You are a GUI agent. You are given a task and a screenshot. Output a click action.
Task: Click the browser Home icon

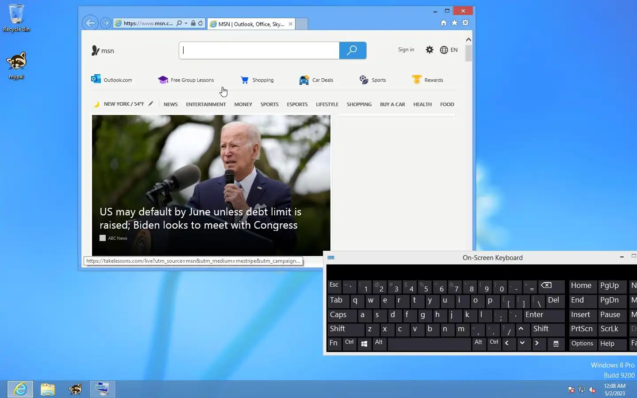[443, 23]
